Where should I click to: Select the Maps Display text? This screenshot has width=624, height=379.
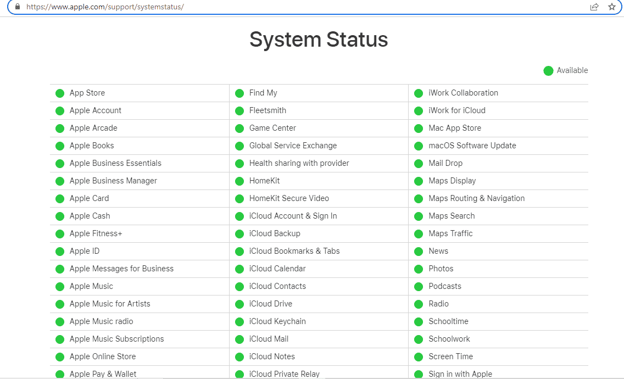click(452, 181)
